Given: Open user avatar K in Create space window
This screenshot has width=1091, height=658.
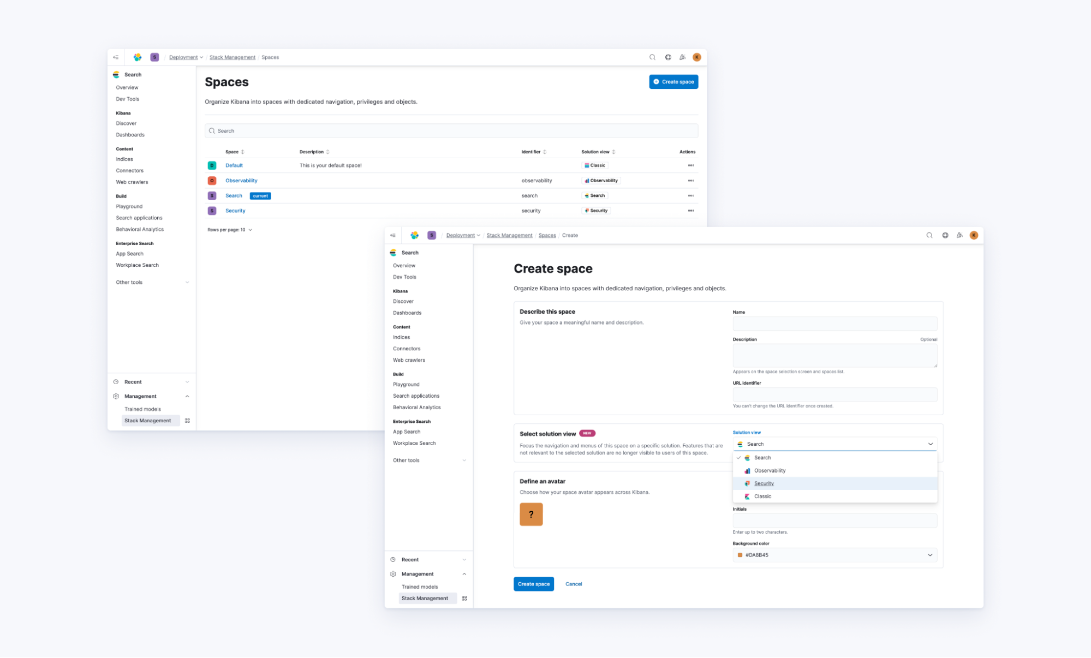Looking at the screenshot, I should coord(974,235).
